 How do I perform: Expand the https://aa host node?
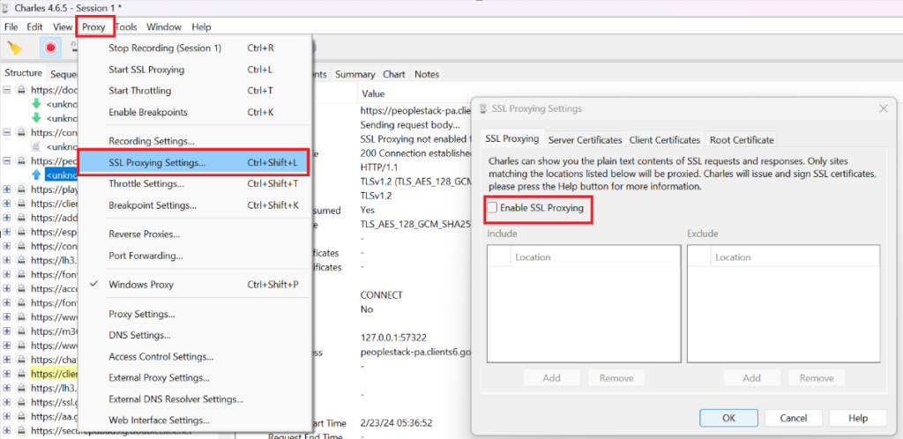[6, 416]
